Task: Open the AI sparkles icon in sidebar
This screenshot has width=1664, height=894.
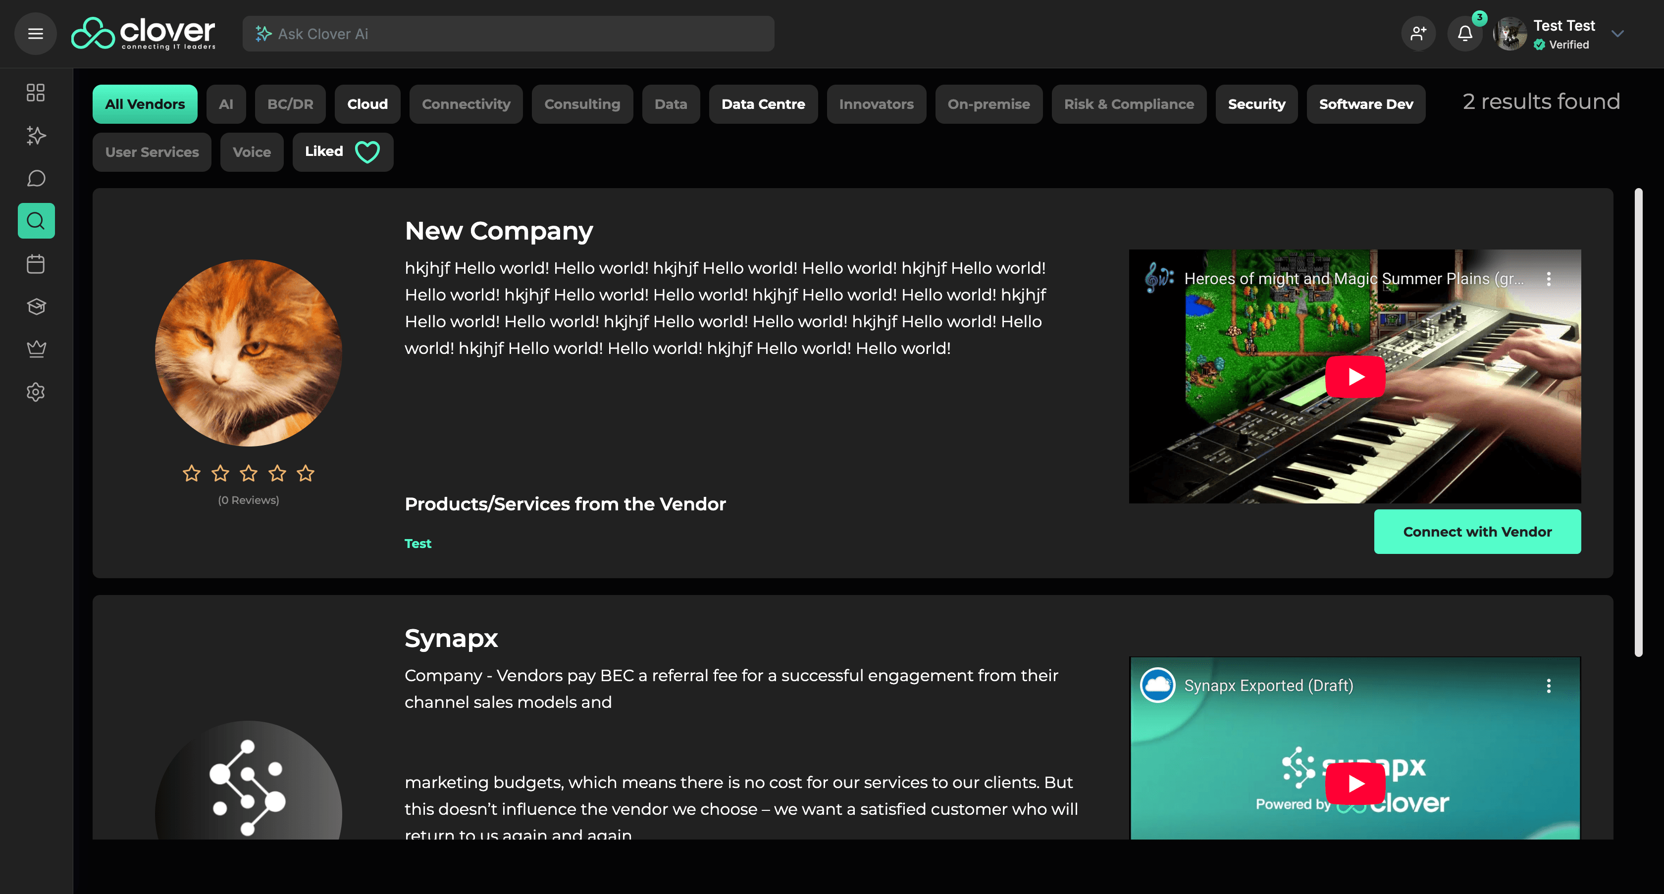Action: tap(36, 136)
